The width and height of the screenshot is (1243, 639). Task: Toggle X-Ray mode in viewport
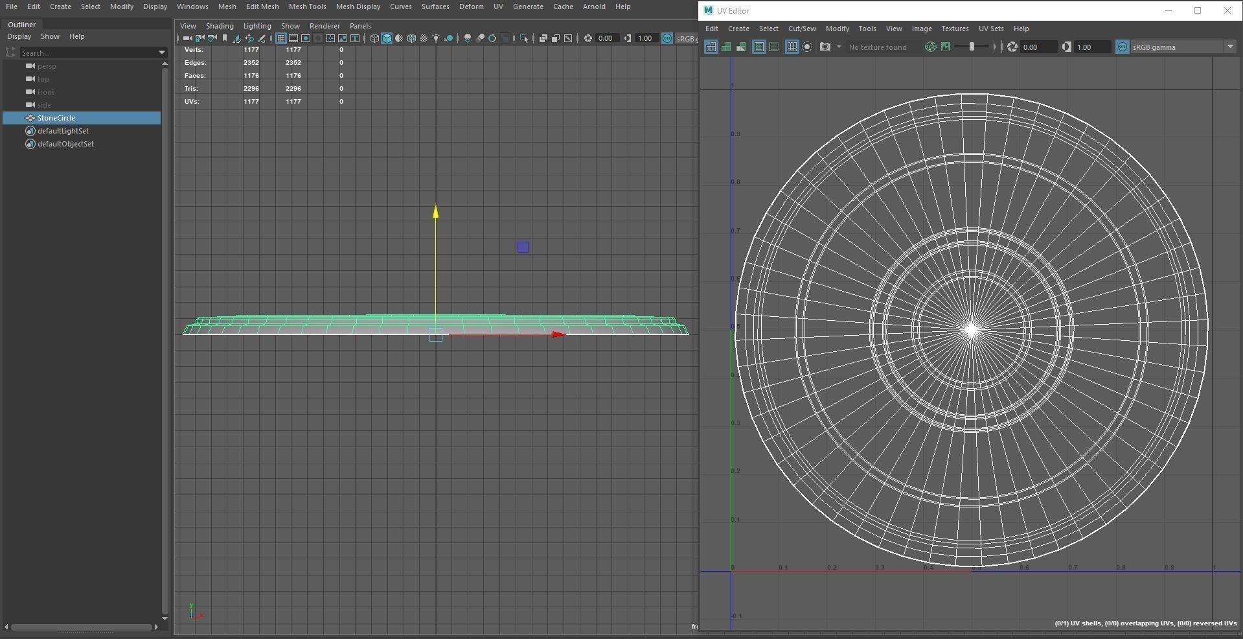[x=543, y=38]
